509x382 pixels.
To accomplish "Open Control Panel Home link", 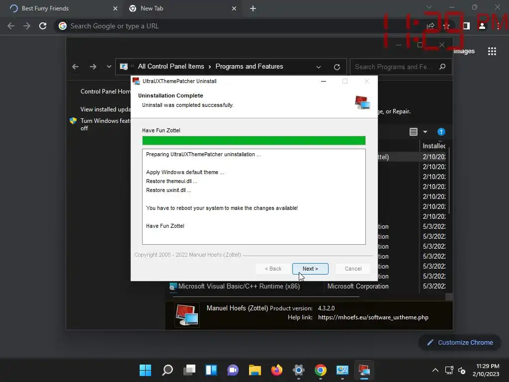I will tap(105, 92).
